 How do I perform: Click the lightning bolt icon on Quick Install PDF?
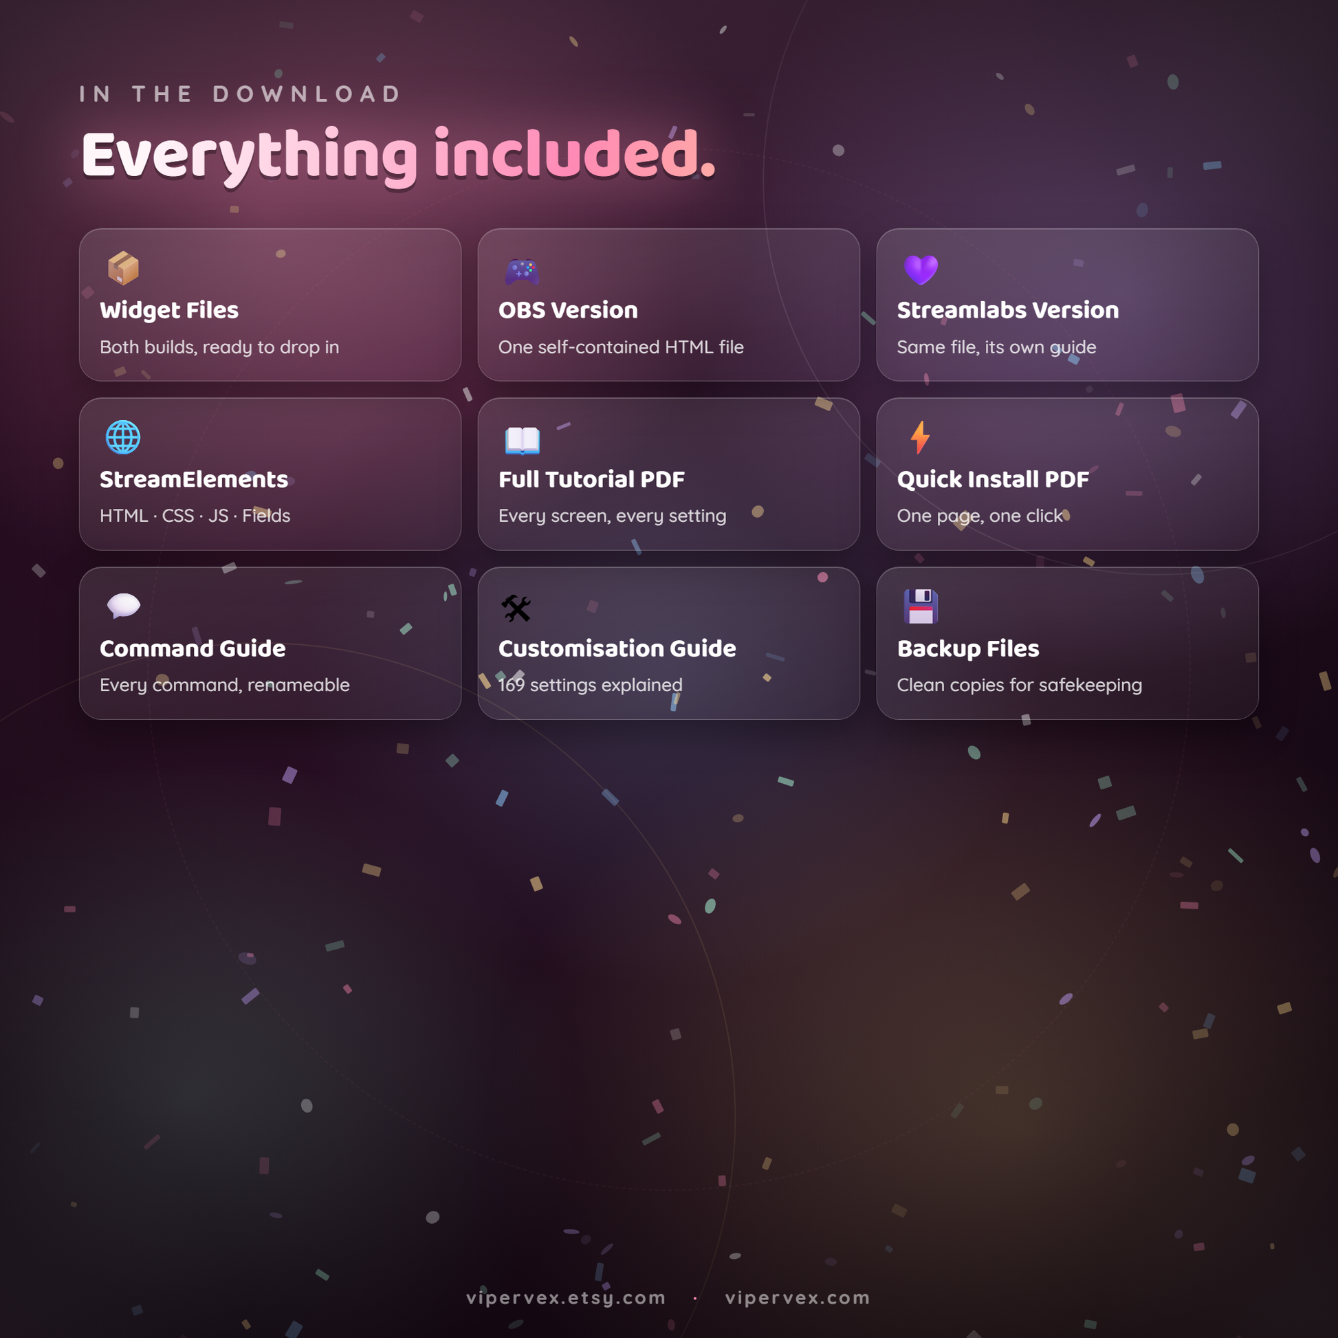coord(921,437)
